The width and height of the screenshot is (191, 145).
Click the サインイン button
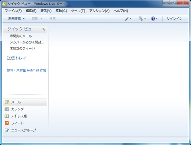[x=175, y=19]
